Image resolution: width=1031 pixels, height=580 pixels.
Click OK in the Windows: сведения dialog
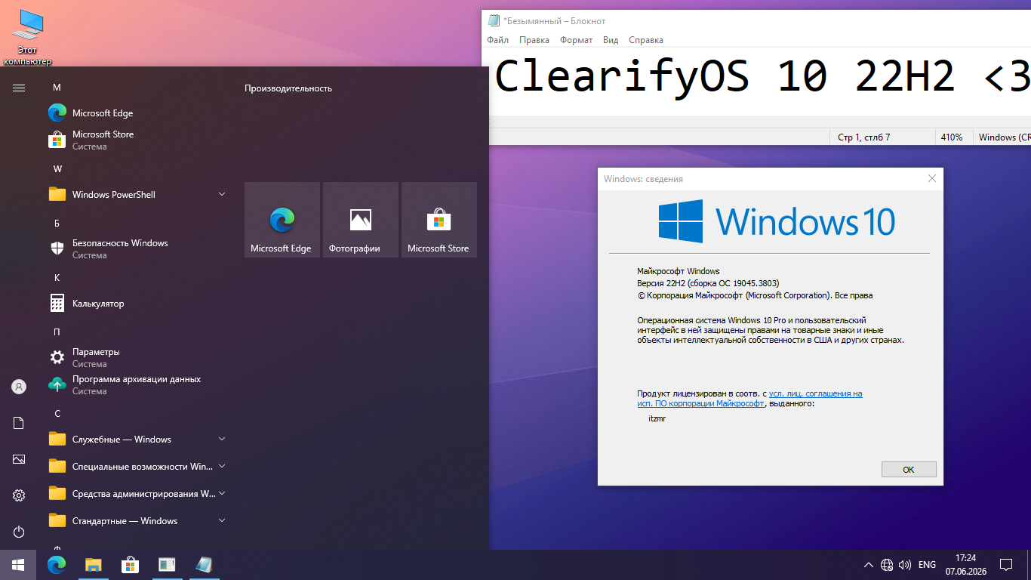909,470
